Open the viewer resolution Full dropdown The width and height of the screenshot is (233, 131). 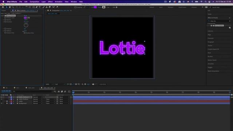coord(60,84)
